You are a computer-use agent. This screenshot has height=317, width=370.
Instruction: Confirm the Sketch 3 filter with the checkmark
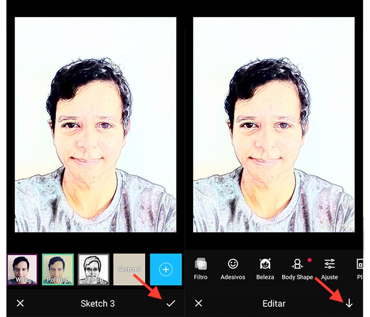(x=171, y=303)
